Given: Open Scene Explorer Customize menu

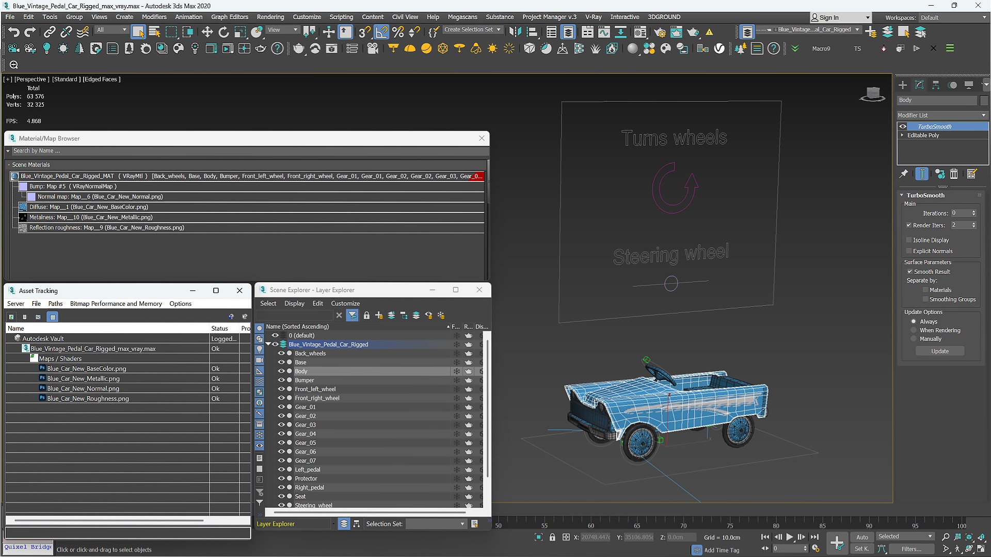Looking at the screenshot, I should click(345, 304).
